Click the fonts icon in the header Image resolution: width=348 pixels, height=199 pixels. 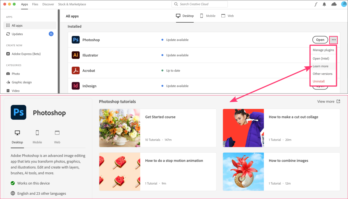pos(316,4)
